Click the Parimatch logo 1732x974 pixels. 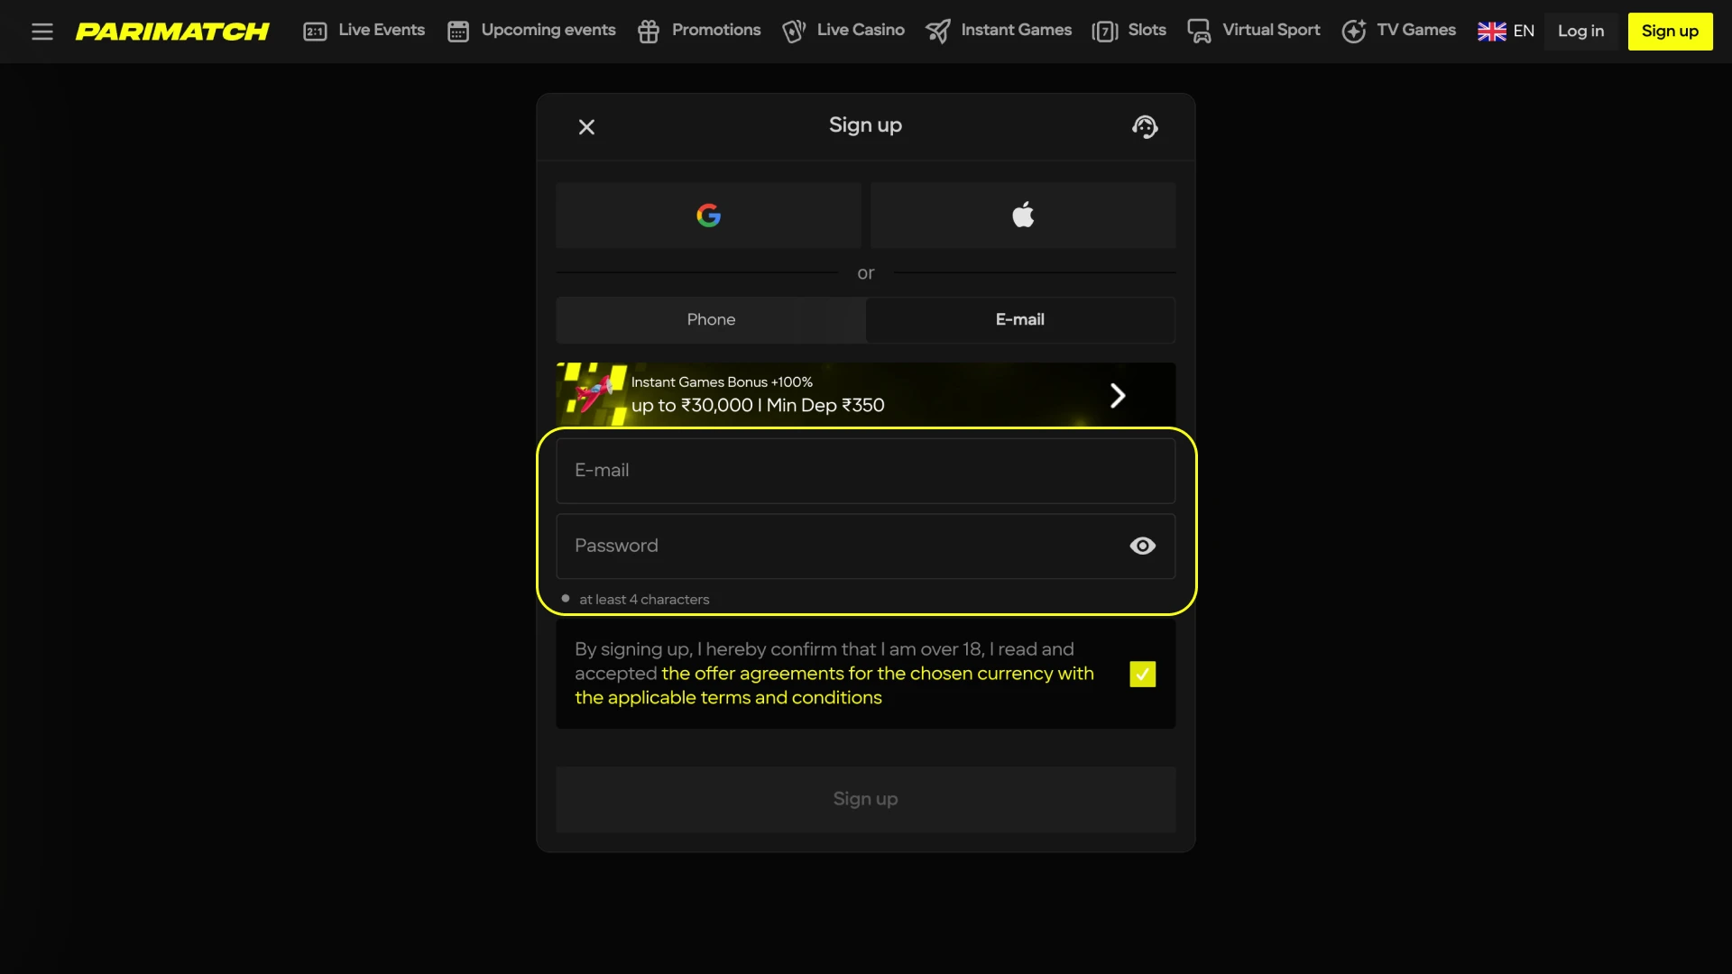click(172, 32)
